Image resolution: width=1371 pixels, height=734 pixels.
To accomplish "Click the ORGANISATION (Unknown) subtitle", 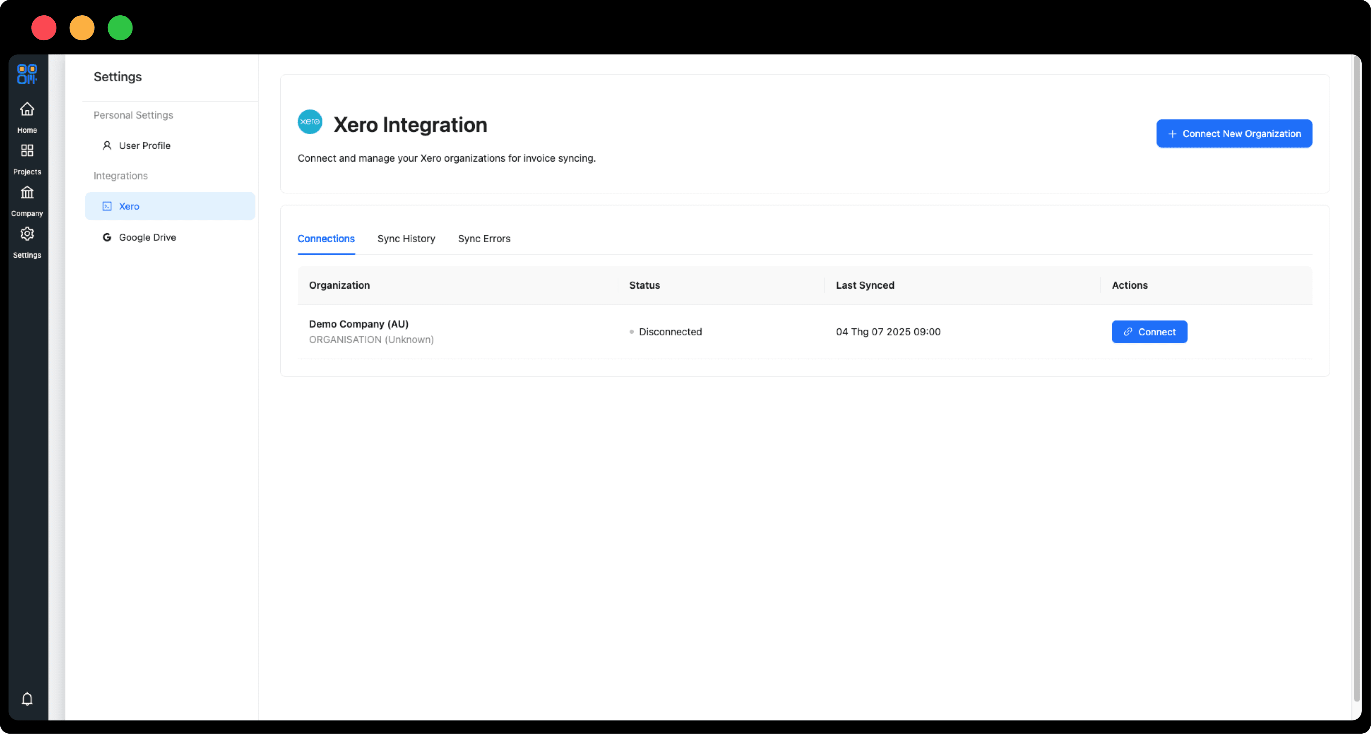I will pyautogui.click(x=371, y=339).
